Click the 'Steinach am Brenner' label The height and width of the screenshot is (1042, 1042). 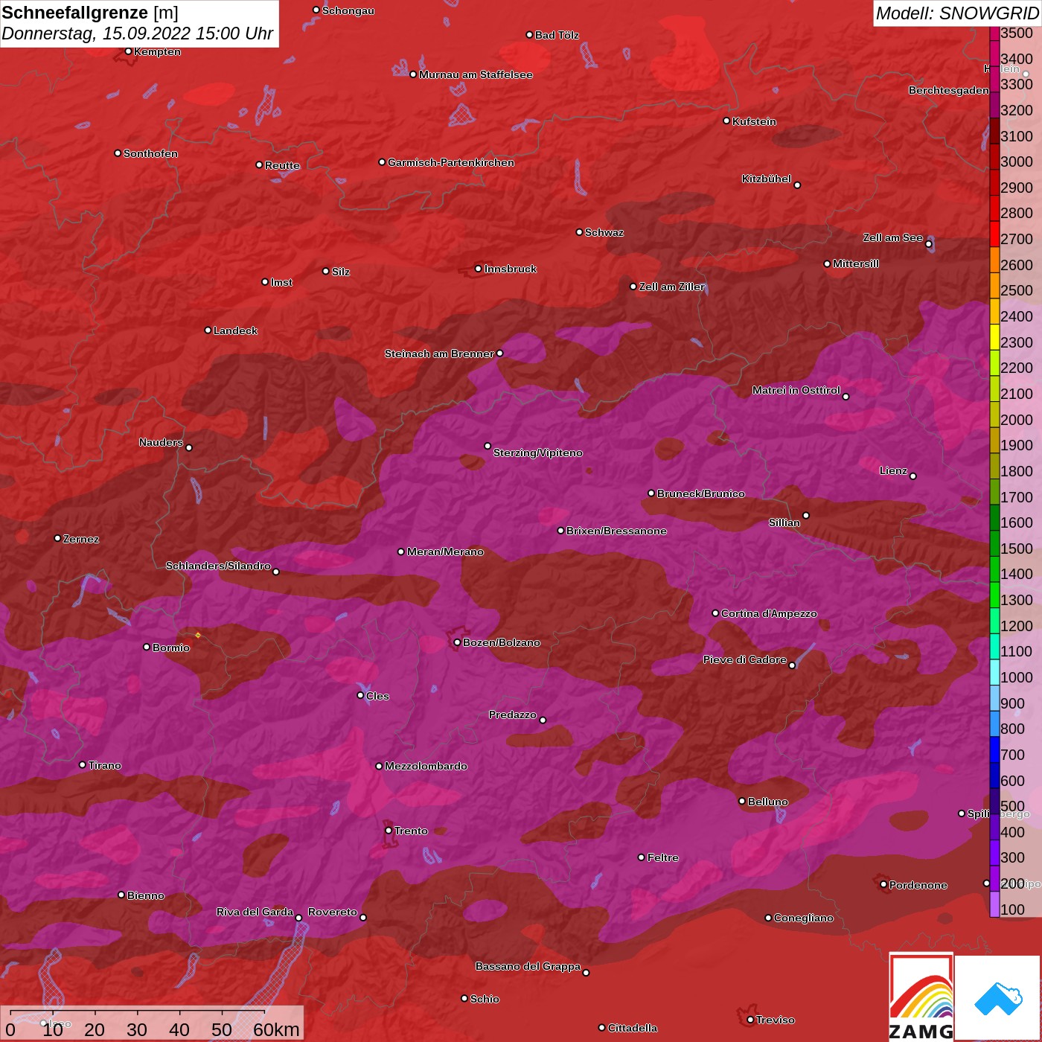click(x=439, y=354)
